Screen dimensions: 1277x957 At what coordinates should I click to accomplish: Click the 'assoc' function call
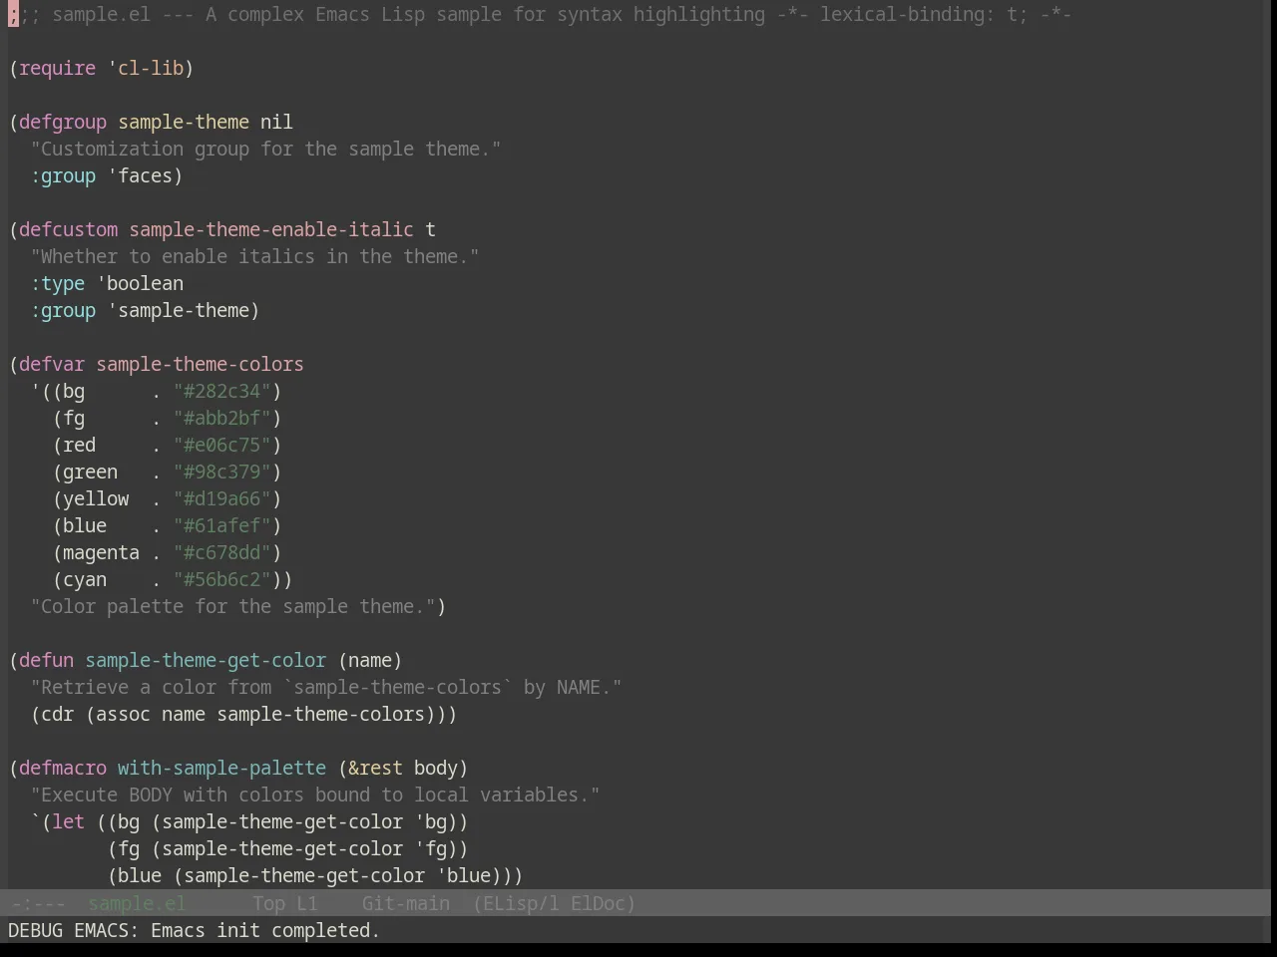coord(123,714)
